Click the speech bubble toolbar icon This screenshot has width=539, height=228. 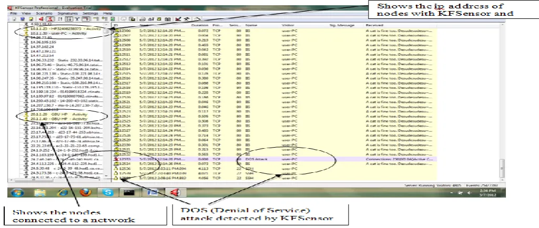pos(124,19)
